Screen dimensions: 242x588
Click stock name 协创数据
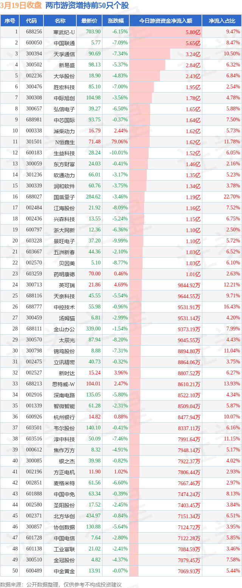coord(64,527)
